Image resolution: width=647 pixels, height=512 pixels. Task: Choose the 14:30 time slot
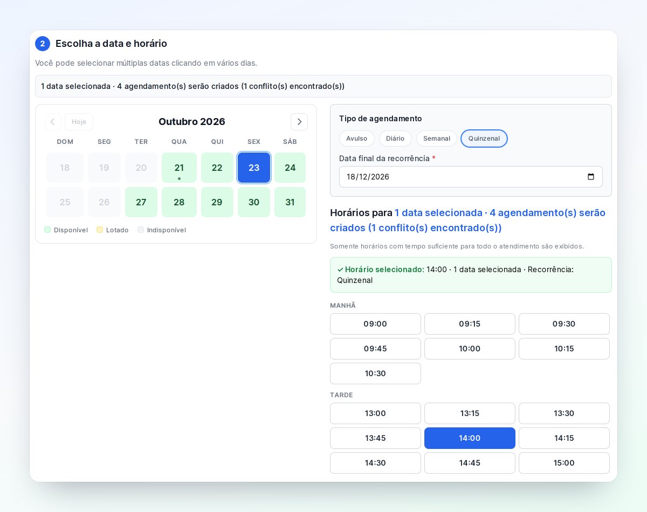(x=375, y=463)
